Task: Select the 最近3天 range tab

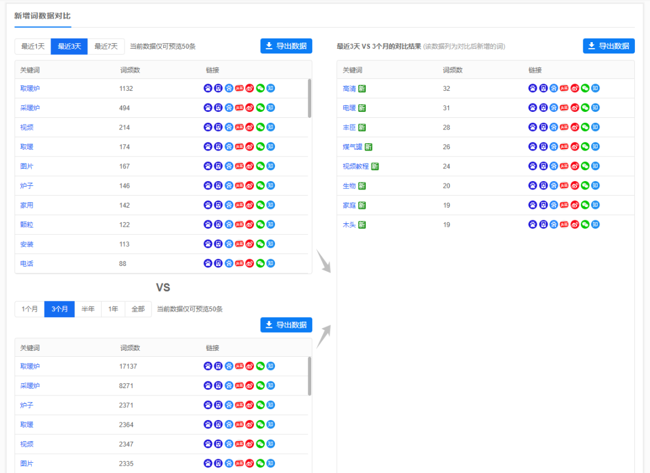Action: click(69, 46)
